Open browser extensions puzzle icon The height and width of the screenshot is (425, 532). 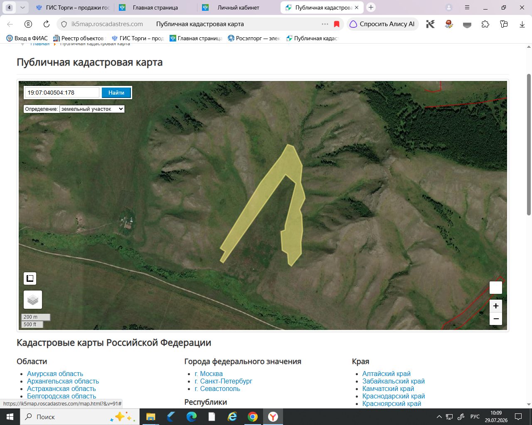(485, 24)
